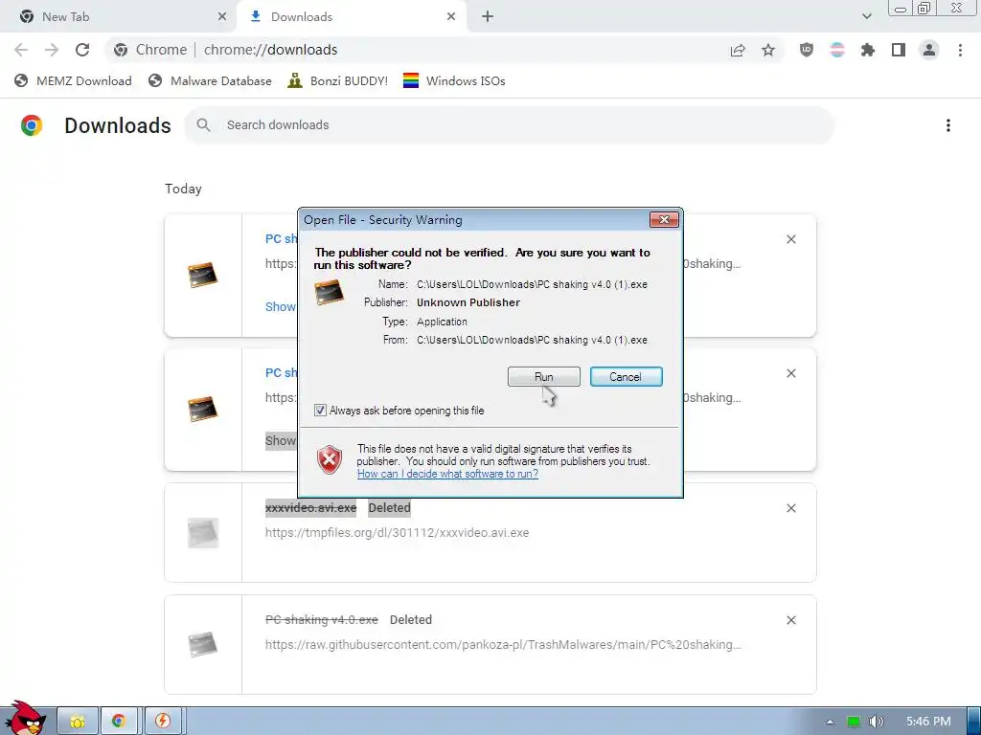The width and height of the screenshot is (981, 735).
Task: Open the Malware Database bookmark
Action: [x=210, y=80]
